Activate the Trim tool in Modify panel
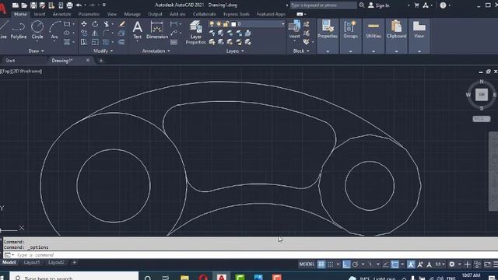The height and width of the screenshot is (280, 498). 107,24
